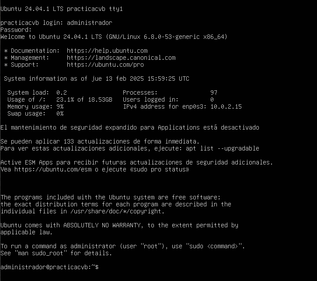Click the 'man sudo_root' text
Viewport: 317px width, 281px height.
[41, 253]
